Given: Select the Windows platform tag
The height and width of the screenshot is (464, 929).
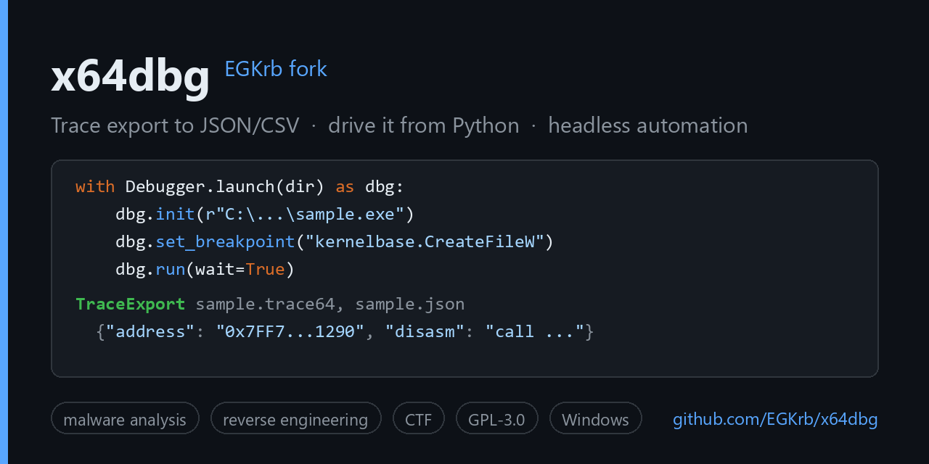Looking at the screenshot, I should tap(595, 418).
